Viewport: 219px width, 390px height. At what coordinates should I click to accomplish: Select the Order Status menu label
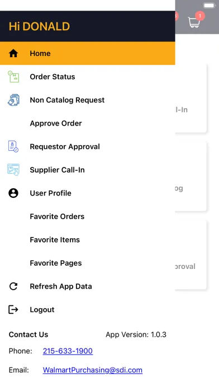[53, 77]
